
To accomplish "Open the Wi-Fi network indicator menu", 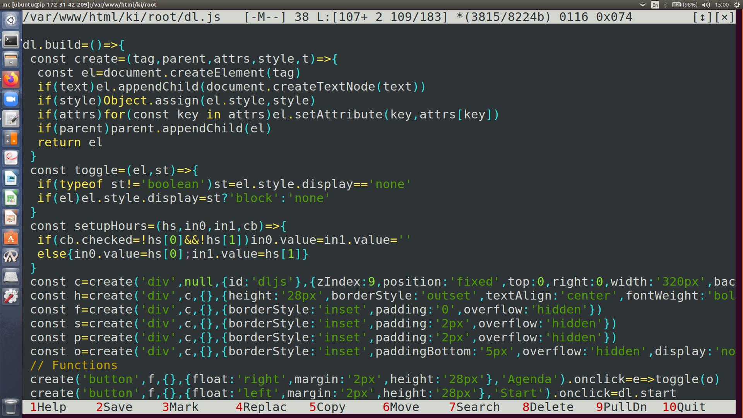I will coord(643,5).
